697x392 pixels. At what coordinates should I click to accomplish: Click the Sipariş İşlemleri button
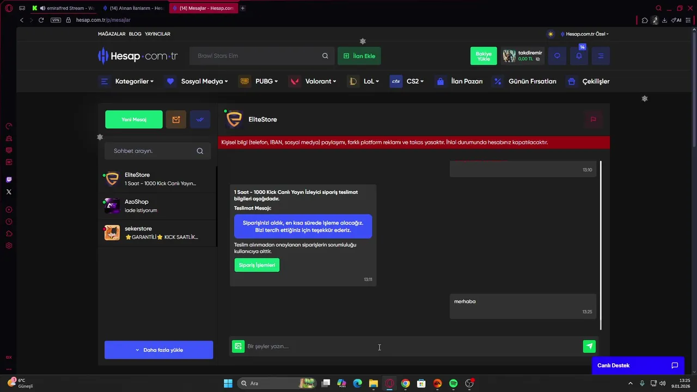(x=257, y=265)
